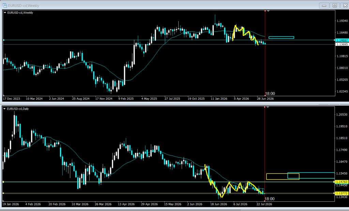The image size is (349, 211).
Task: Open the triangle dropdown beside the EURUSD-cd,Daily label
Action: point(4,109)
